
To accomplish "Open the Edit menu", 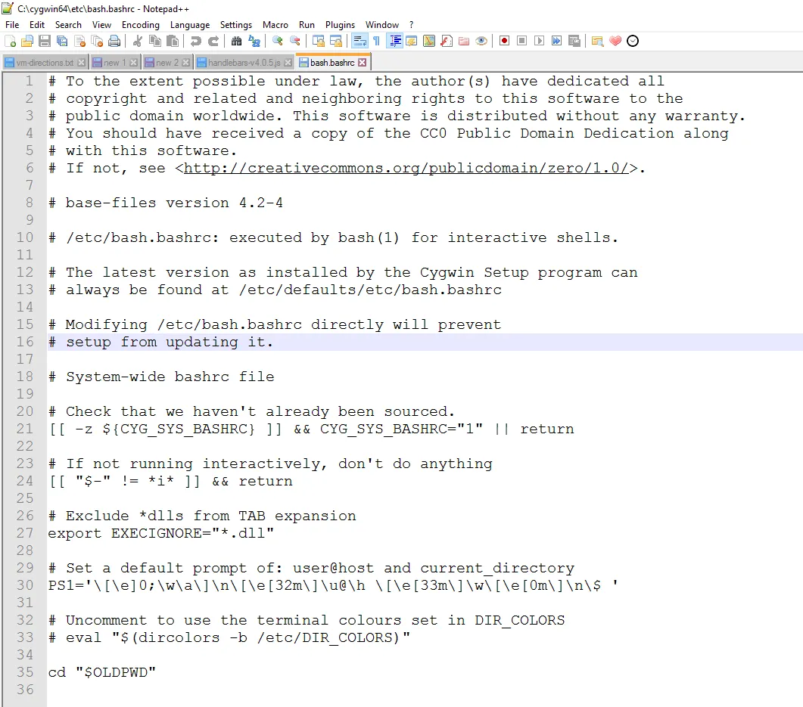I will (x=37, y=24).
